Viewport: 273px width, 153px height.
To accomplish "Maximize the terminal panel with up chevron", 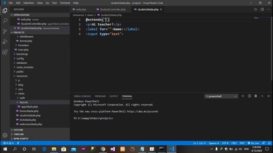I will coord(262,96).
